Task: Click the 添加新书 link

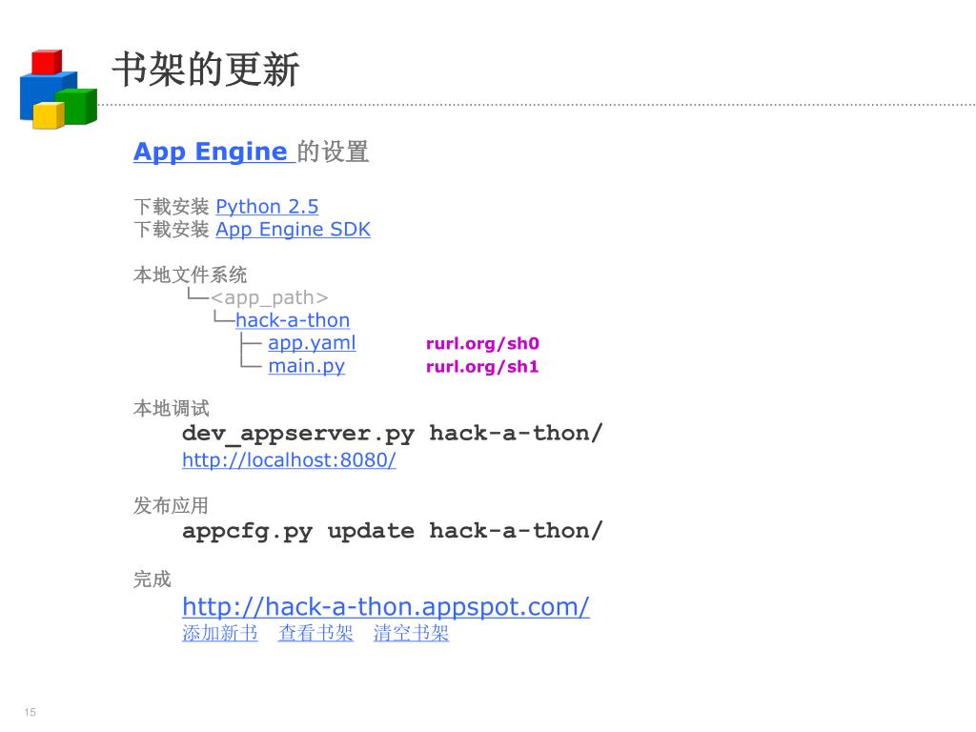Action: point(220,633)
